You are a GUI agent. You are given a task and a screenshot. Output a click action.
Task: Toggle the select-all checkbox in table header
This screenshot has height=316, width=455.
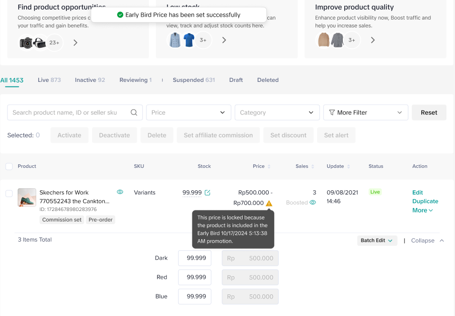[x=9, y=166]
